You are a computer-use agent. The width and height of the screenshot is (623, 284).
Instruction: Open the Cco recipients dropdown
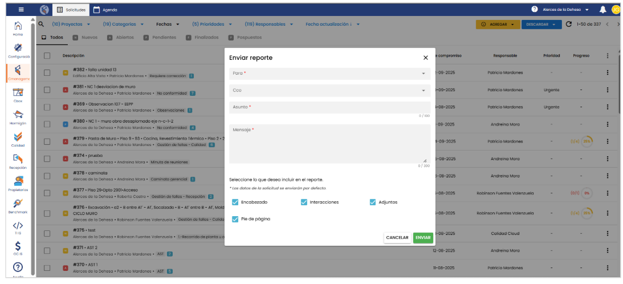(330, 90)
